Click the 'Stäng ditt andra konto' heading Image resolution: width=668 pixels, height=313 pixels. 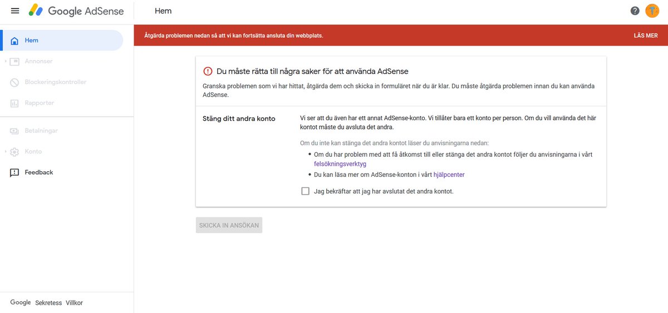click(x=239, y=118)
